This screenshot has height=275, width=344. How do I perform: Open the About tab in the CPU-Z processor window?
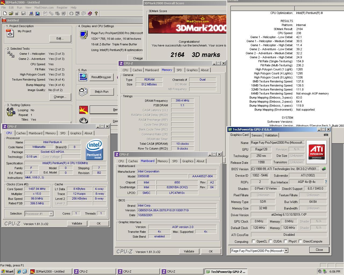(88, 133)
